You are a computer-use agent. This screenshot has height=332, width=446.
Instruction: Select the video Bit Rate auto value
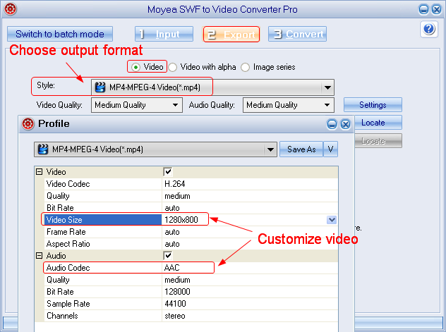point(172,208)
